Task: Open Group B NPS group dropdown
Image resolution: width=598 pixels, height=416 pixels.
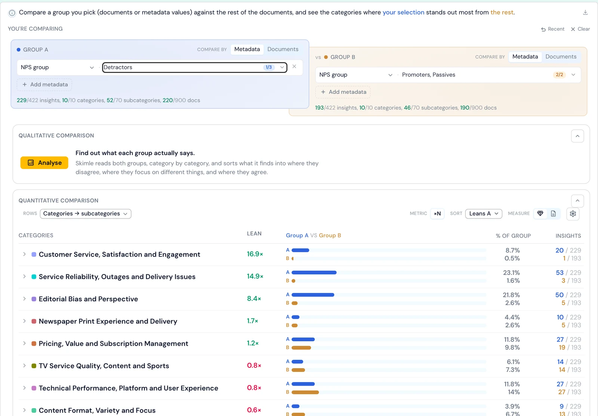Action: pyautogui.click(x=356, y=75)
